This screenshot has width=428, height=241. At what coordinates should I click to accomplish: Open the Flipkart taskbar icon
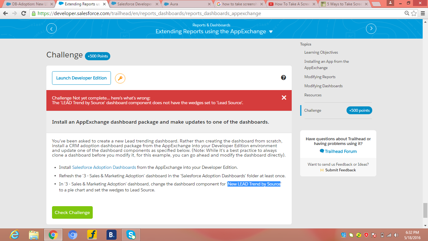[92, 235]
